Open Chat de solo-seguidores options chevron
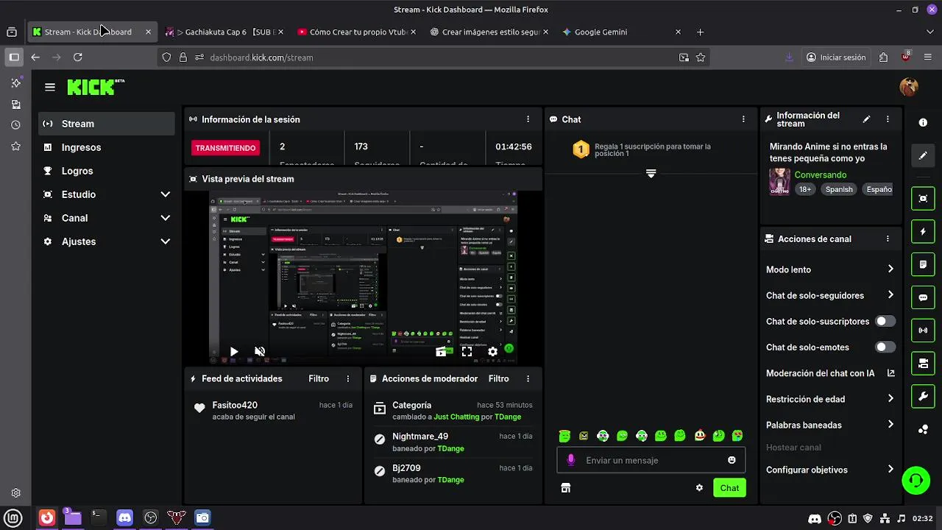942x530 pixels. 890,295
